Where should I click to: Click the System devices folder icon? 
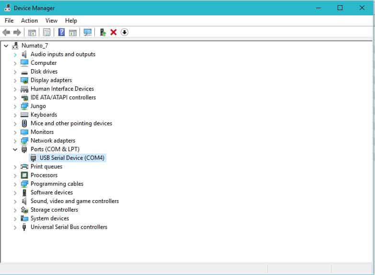24,218
